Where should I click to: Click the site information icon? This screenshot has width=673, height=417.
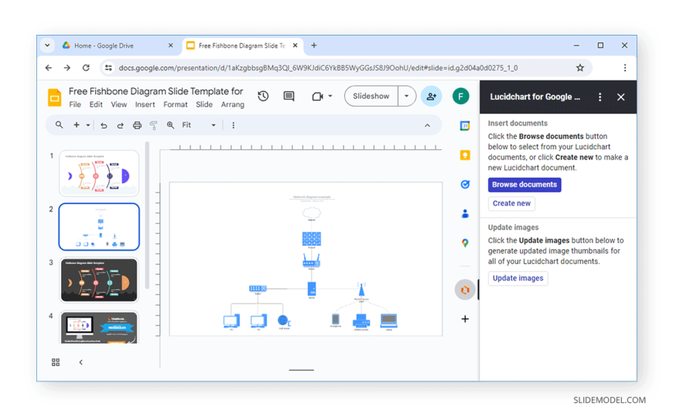click(108, 68)
